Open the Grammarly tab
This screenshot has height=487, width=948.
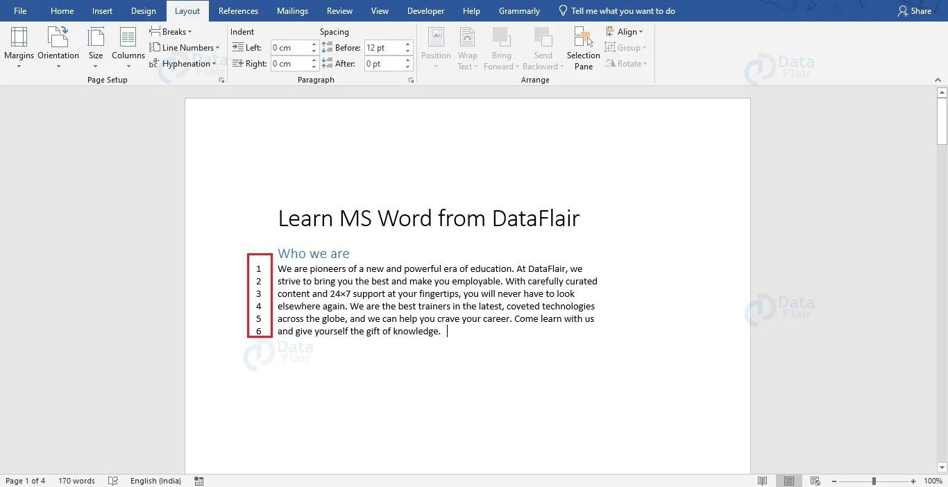click(519, 10)
